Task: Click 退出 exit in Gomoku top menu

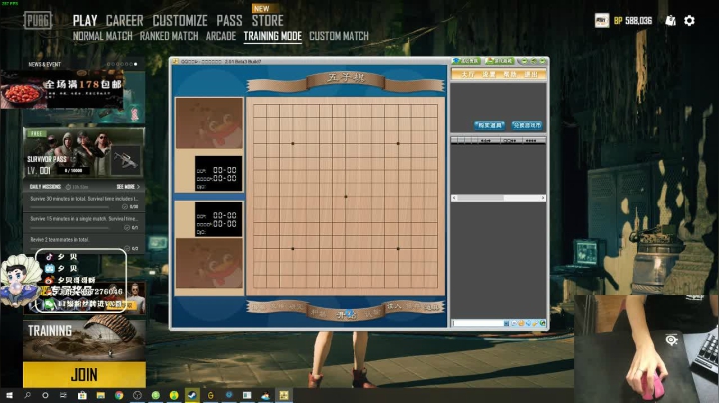Action: click(x=531, y=74)
